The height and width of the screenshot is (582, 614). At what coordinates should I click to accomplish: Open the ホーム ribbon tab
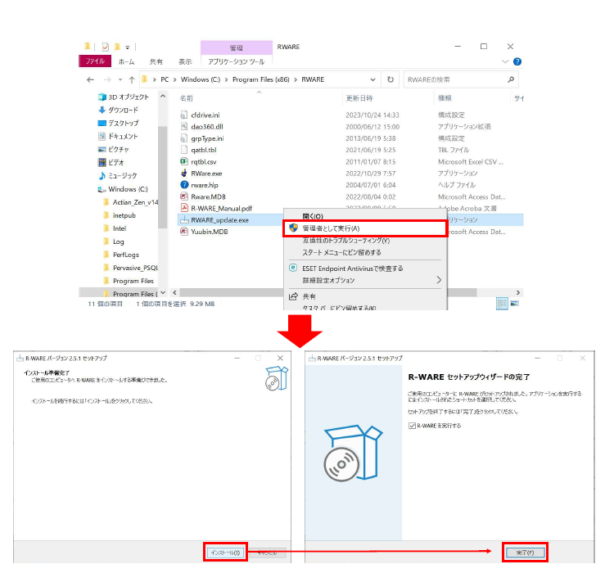(126, 61)
